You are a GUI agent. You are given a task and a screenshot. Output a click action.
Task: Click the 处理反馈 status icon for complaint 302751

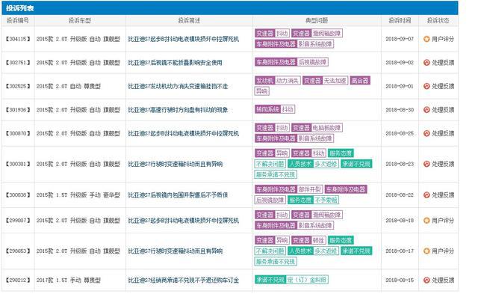coord(426,63)
